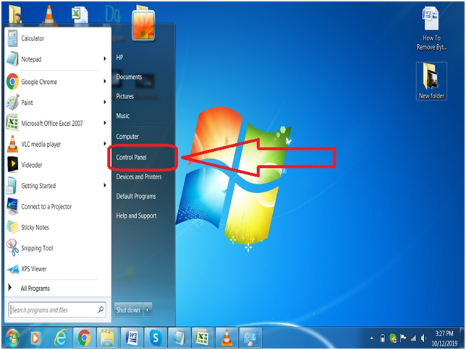Expand Excel 2007's recent files arrow
Viewport: 466px width, 350px height.
105,123
